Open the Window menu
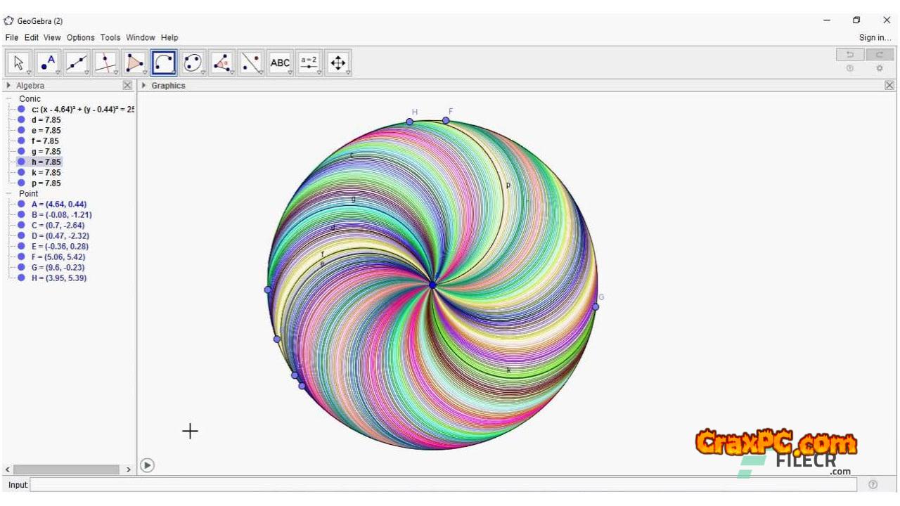The image size is (900, 506). pos(141,37)
